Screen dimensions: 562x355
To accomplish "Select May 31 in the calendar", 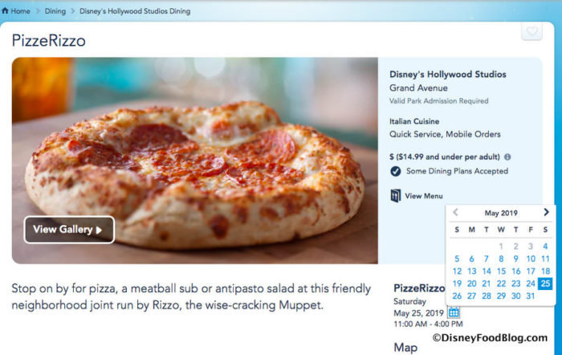I will [530, 296].
